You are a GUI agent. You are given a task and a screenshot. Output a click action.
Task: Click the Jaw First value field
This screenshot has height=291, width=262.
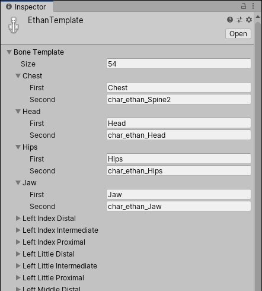click(178, 194)
